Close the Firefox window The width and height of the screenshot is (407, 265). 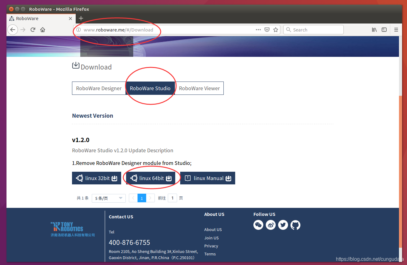pos(11,9)
